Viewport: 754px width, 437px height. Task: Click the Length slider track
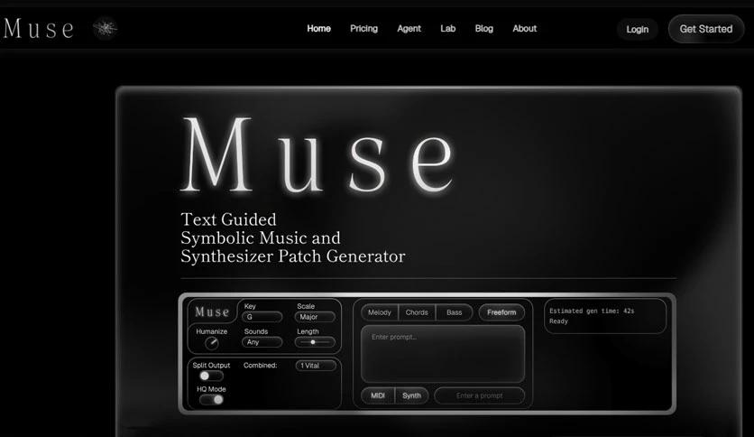(315, 342)
